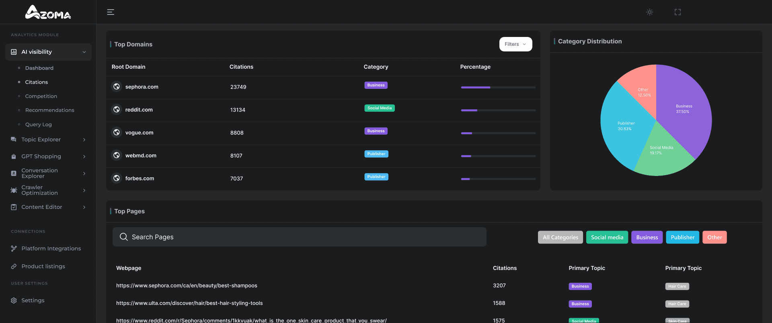Open Settings in the sidebar

pos(33,301)
